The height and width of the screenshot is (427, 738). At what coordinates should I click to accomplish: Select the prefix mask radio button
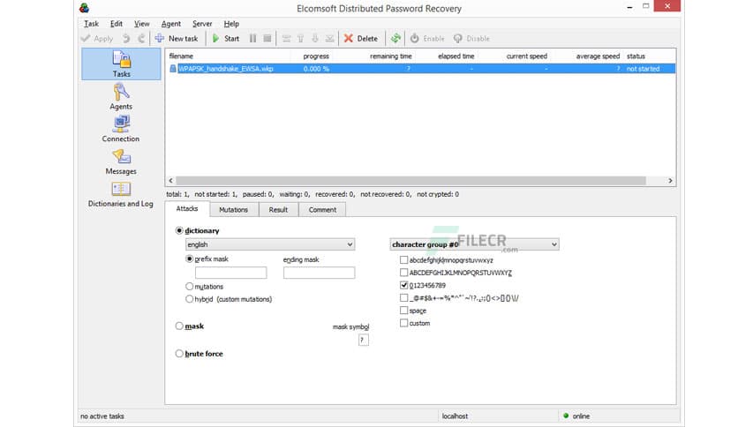189,258
